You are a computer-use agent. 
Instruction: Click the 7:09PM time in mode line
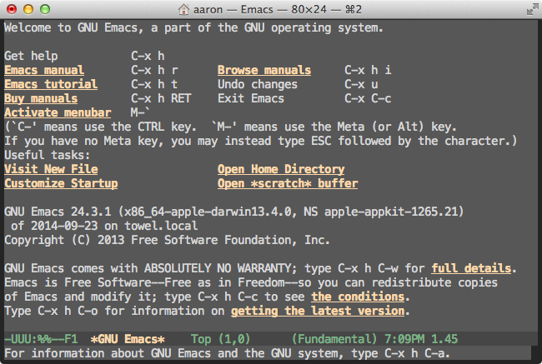pos(404,339)
